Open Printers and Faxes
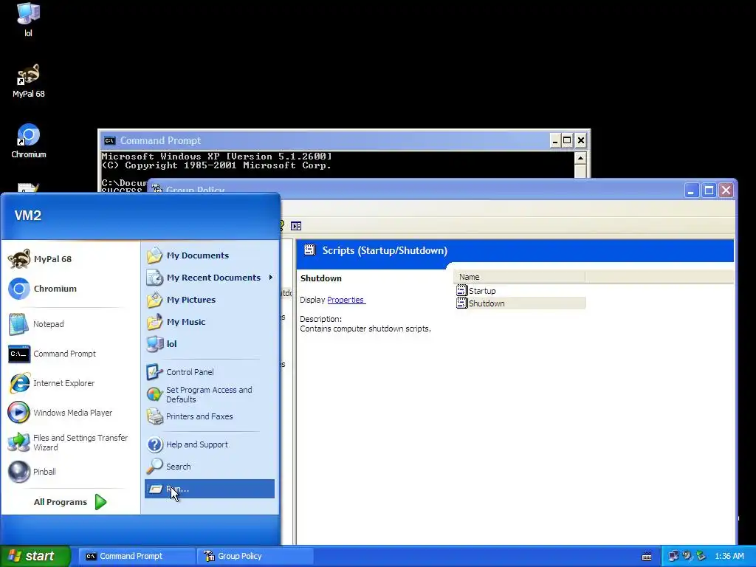The width and height of the screenshot is (756, 567). [x=209, y=416]
